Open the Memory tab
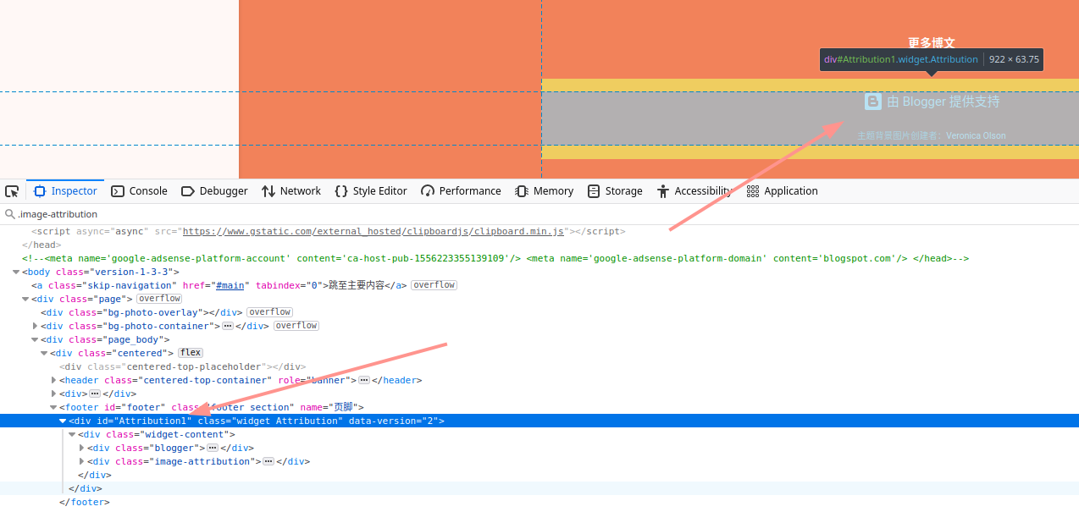 (x=545, y=191)
